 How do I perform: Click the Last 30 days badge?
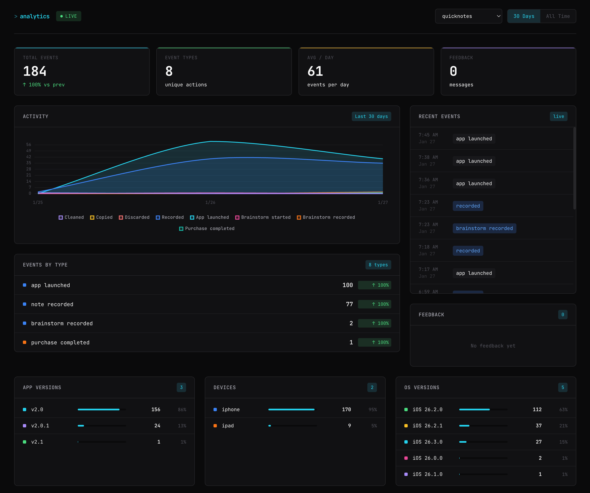(x=371, y=116)
